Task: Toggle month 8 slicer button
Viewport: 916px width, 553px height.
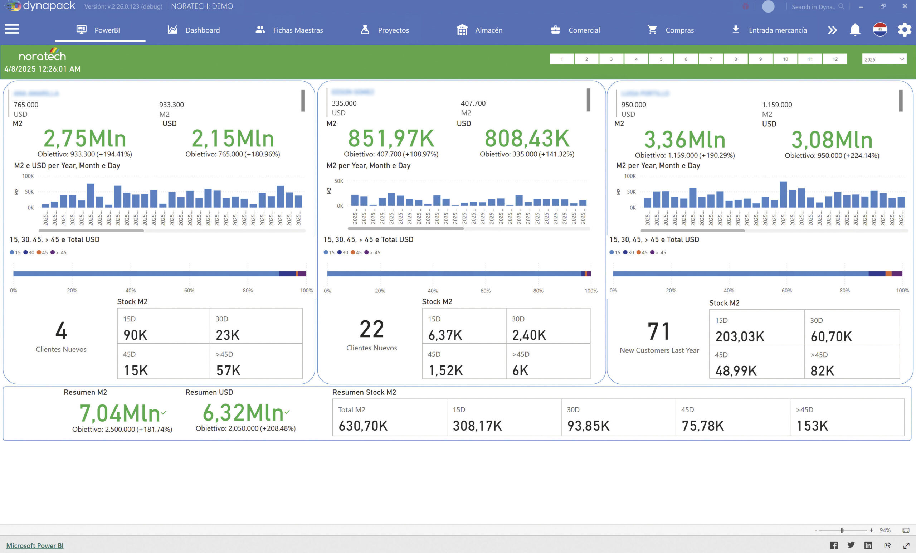Action: coord(735,59)
